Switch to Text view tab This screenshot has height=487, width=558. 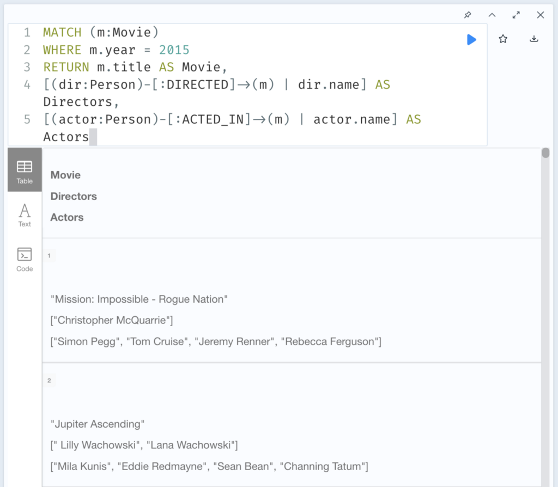[x=25, y=215]
